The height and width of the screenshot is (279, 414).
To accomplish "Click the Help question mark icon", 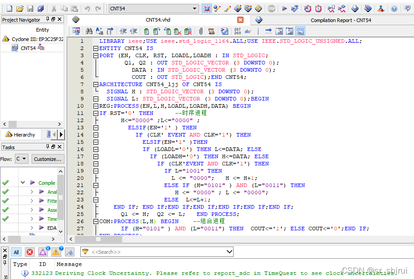I will click(395, 8).
